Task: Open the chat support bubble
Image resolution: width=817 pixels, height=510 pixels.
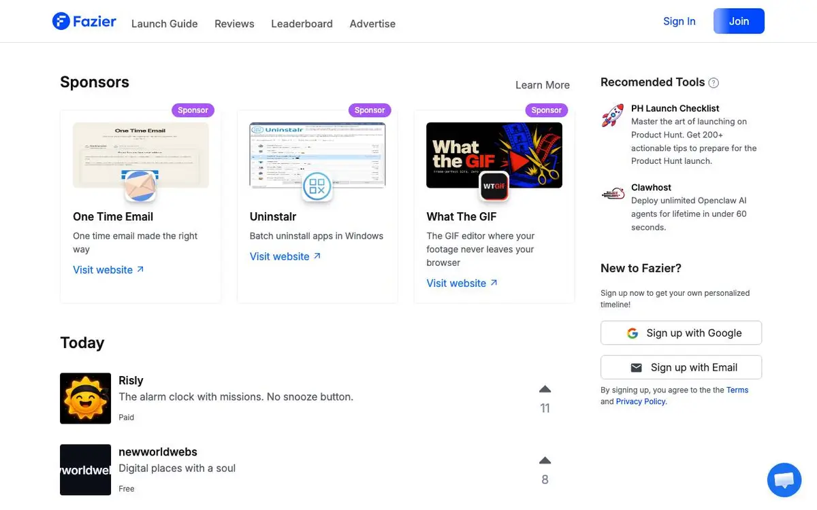Action: coord(784,480)
